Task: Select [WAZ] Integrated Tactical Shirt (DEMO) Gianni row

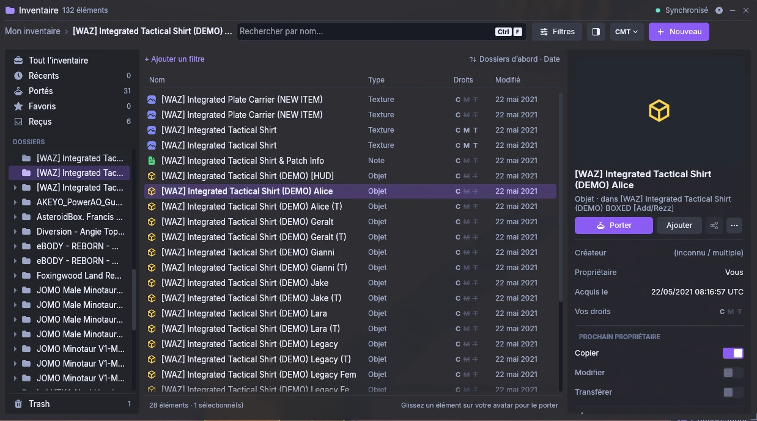Action: (x=350, y=252)
